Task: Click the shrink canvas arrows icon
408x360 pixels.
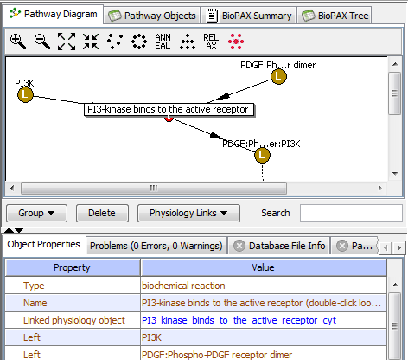Action: pyautogui.click(x=91, y=42)
